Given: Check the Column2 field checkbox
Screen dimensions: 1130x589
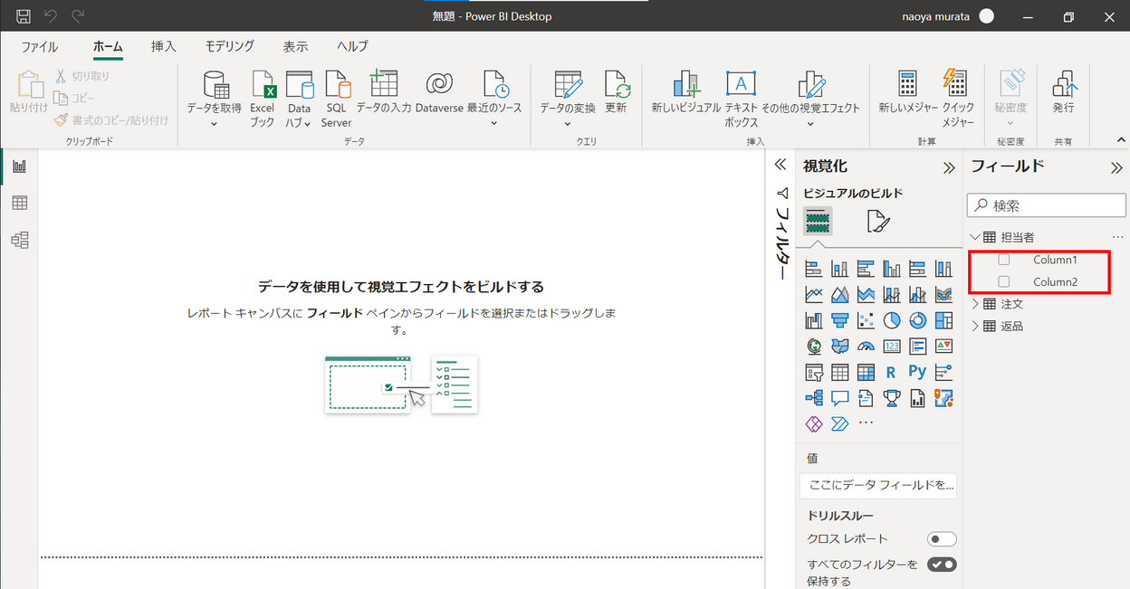Looking at the screenshot, I should pyautogui.click(x=1003, y=282).
